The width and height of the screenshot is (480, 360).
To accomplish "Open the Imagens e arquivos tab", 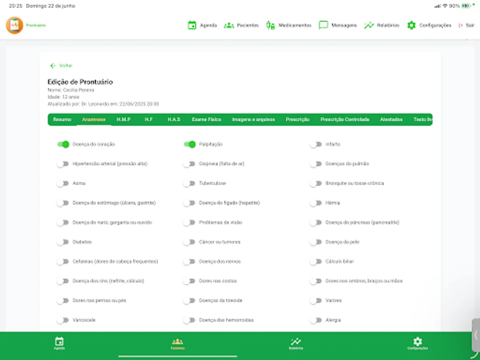I will coord(254,120).
